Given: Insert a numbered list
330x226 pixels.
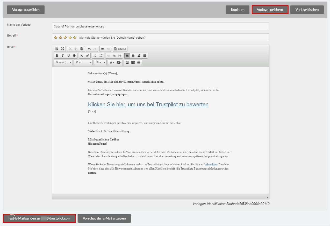Looking at the screenshot, I should (x=95, y=55).
